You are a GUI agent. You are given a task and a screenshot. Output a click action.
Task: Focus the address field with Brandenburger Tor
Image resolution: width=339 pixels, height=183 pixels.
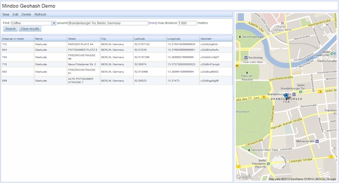pos(108,23)
